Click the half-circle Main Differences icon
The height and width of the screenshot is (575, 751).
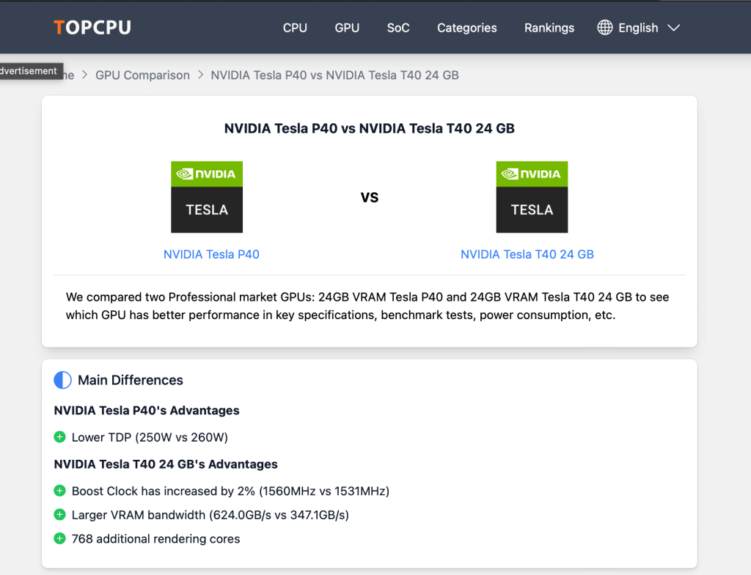coord(63,380)
